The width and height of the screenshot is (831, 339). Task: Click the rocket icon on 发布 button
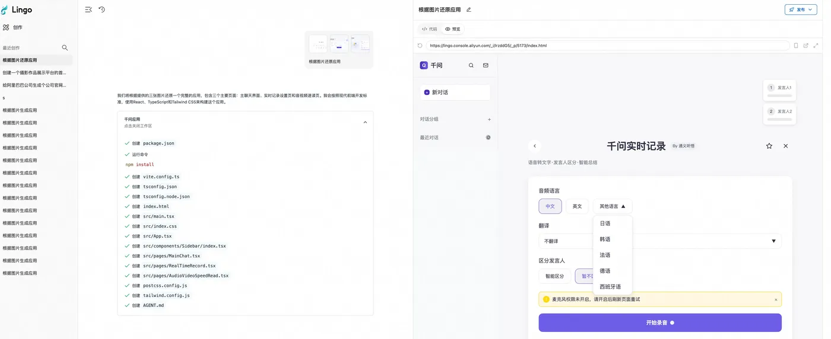[x=791, y=9]
